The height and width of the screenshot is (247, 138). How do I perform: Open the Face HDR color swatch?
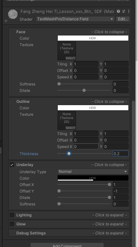[x=93, y=38]
